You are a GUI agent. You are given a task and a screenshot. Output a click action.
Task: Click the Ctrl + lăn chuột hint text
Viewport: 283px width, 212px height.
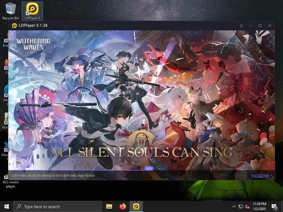[53, 175]
